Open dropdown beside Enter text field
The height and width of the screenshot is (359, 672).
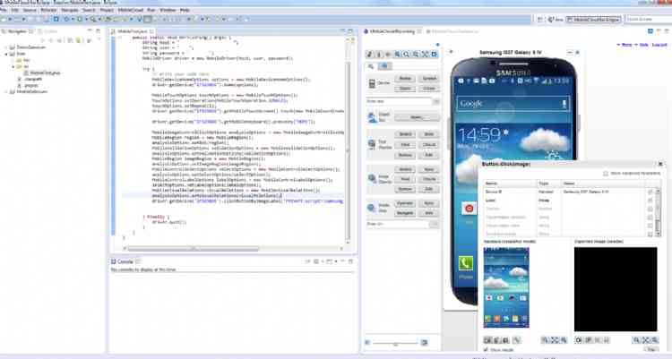[435, 101]
